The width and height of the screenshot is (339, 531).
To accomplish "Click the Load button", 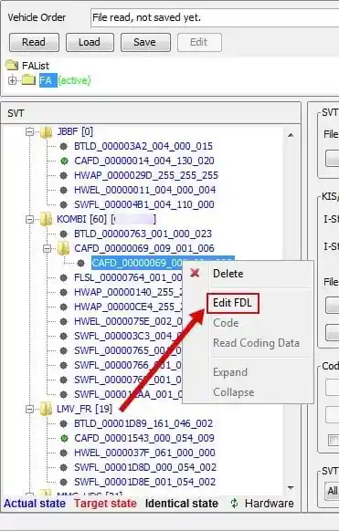I will point(90,42).
